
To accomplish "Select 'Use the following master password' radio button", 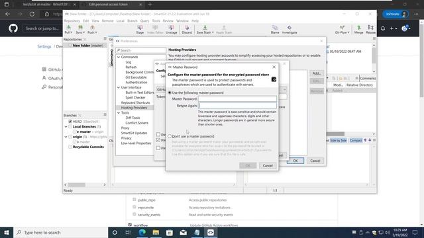I will pos(170,93).
